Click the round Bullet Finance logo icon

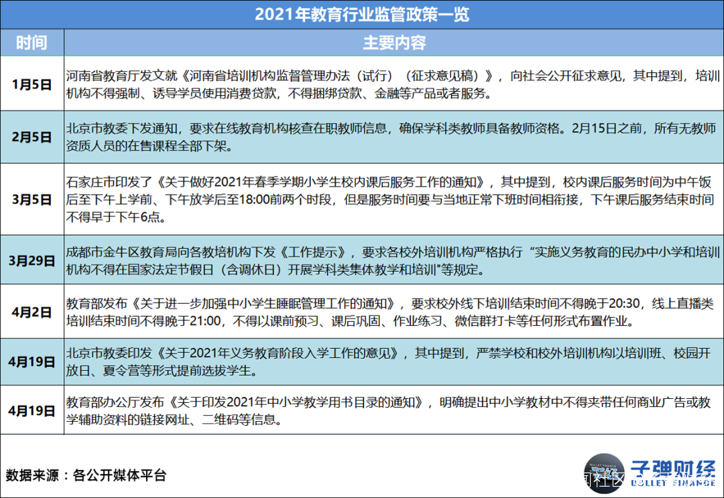[604, 473]
